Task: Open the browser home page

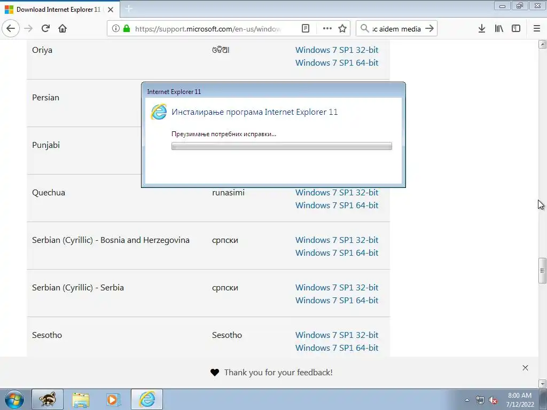Action: click(x=62, y=28)
